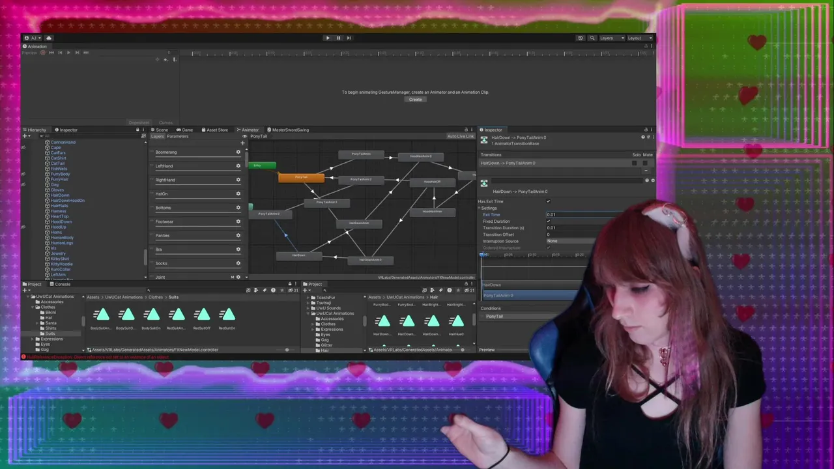Toggle the eye icon beside PonyTail breadcrumb
The width and height of the screenshot is (834, 469).
pyautogui.click(x=244, y=136)
